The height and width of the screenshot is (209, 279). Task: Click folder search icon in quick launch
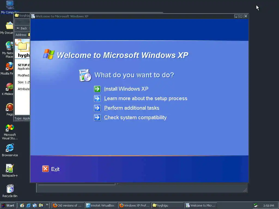(41, 205)
